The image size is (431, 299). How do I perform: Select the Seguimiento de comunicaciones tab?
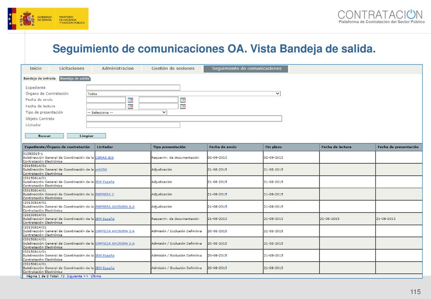tap(246, 69)
